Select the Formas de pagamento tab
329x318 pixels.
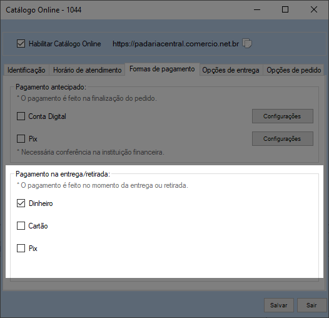click(x=162, y=69)
